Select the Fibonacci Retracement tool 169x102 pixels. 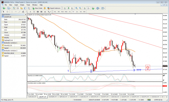[x=27, y=12]
